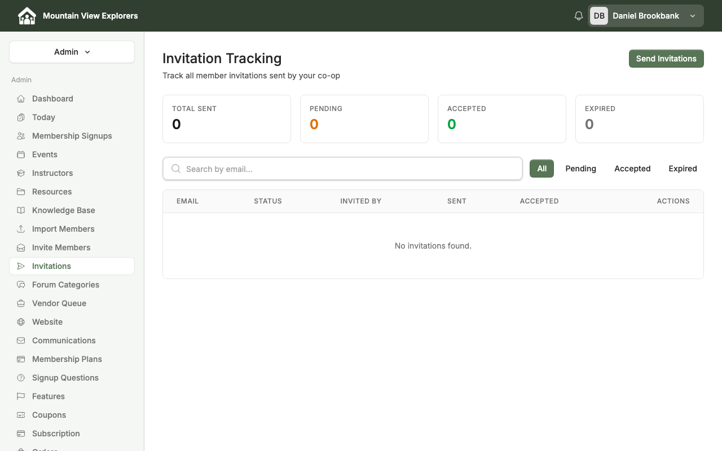Open the Admin role switcher dropdown

click(x=72, y=52)
